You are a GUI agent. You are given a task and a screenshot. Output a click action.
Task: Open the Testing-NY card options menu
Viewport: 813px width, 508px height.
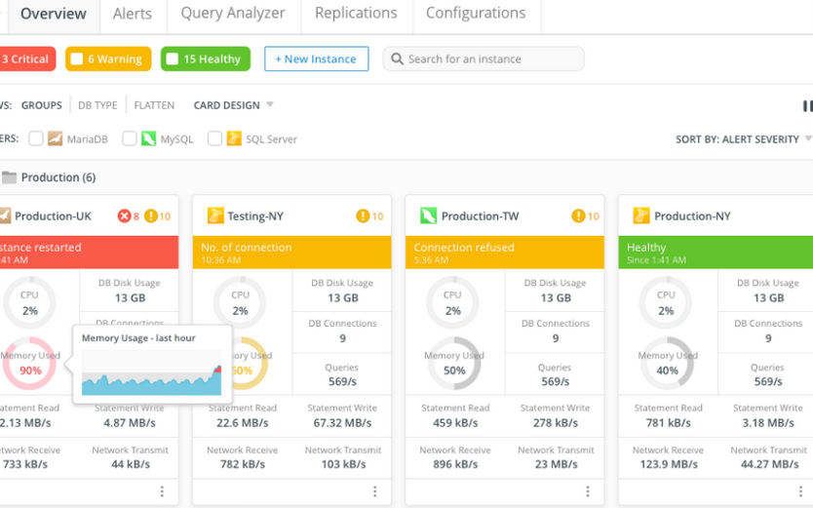pos(375,491)
